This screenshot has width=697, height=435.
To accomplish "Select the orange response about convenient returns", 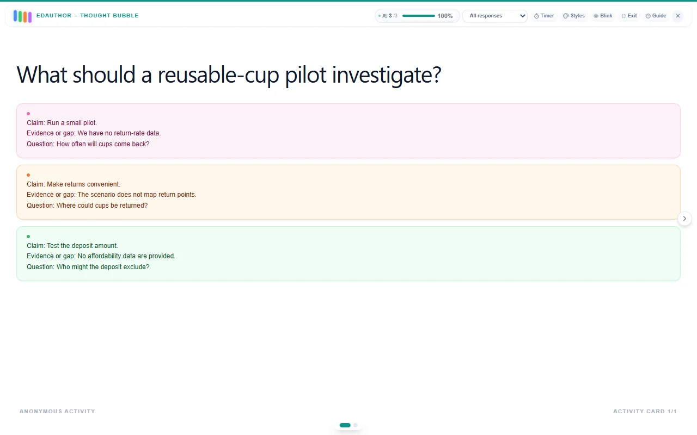I will point(348,192).
